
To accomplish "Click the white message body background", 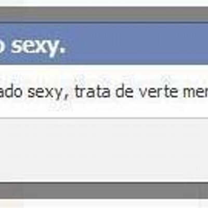I will [104, 92].
